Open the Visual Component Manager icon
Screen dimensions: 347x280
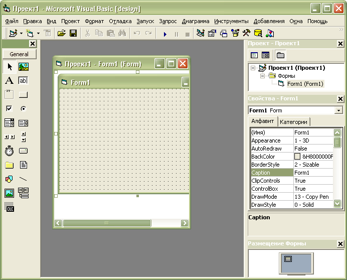[270, 33]
